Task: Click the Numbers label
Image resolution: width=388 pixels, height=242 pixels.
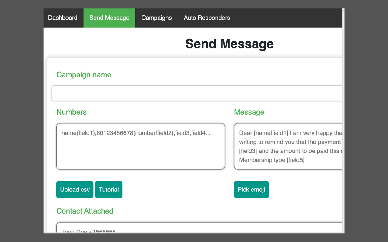Action: (x=72, y=112)
